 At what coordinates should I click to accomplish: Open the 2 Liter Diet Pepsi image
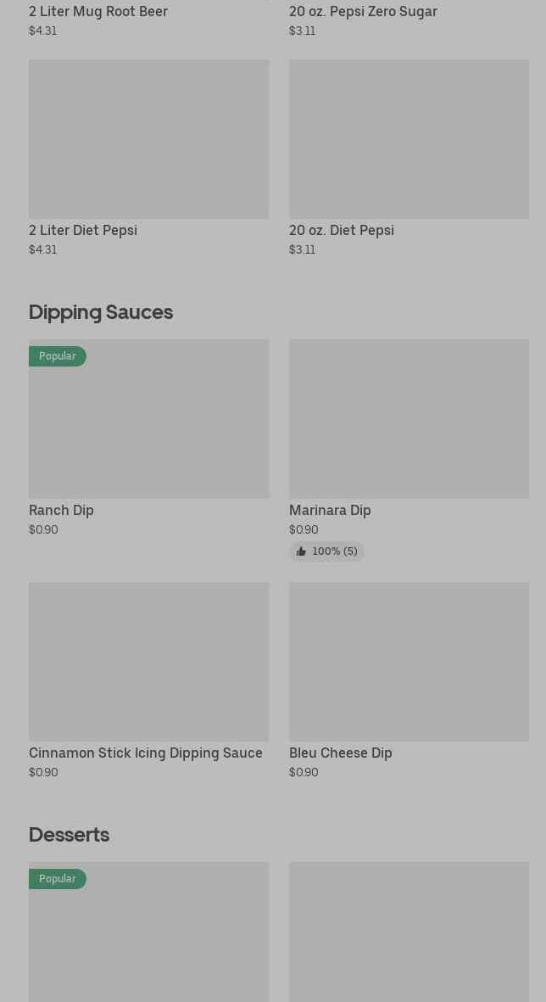(x=148, y=139)
